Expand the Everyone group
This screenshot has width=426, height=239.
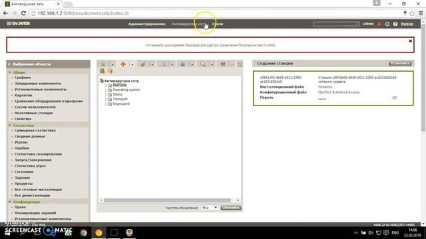coord(106,86)
